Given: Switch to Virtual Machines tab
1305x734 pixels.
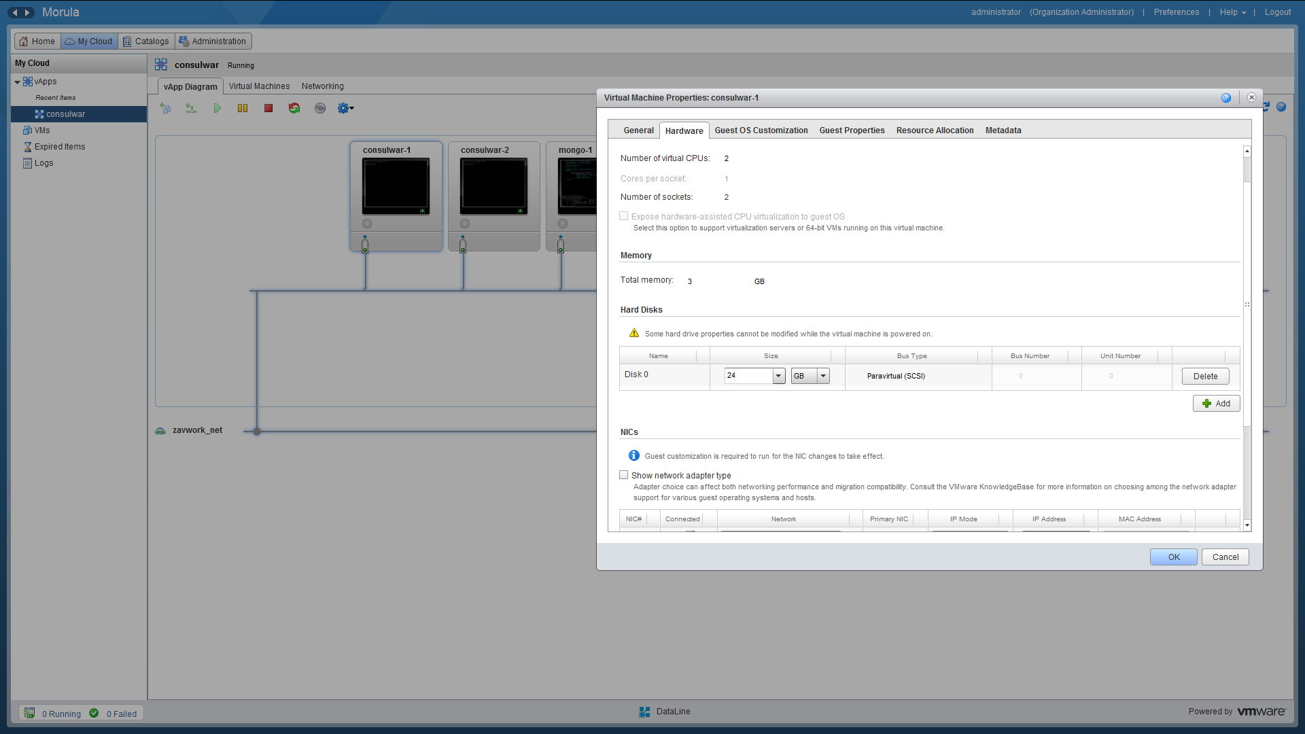Looking at the screenshot, I should coord(259,86).
